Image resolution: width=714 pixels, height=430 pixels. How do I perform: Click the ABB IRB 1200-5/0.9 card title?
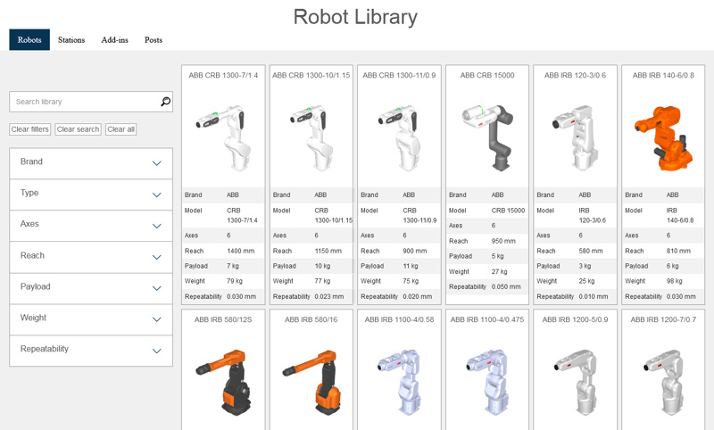(575, 319)
